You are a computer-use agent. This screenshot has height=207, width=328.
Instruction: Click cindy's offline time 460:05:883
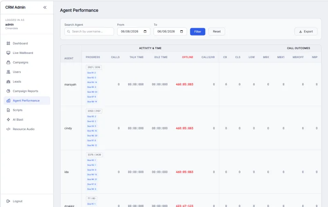click(x=185, y=128)
